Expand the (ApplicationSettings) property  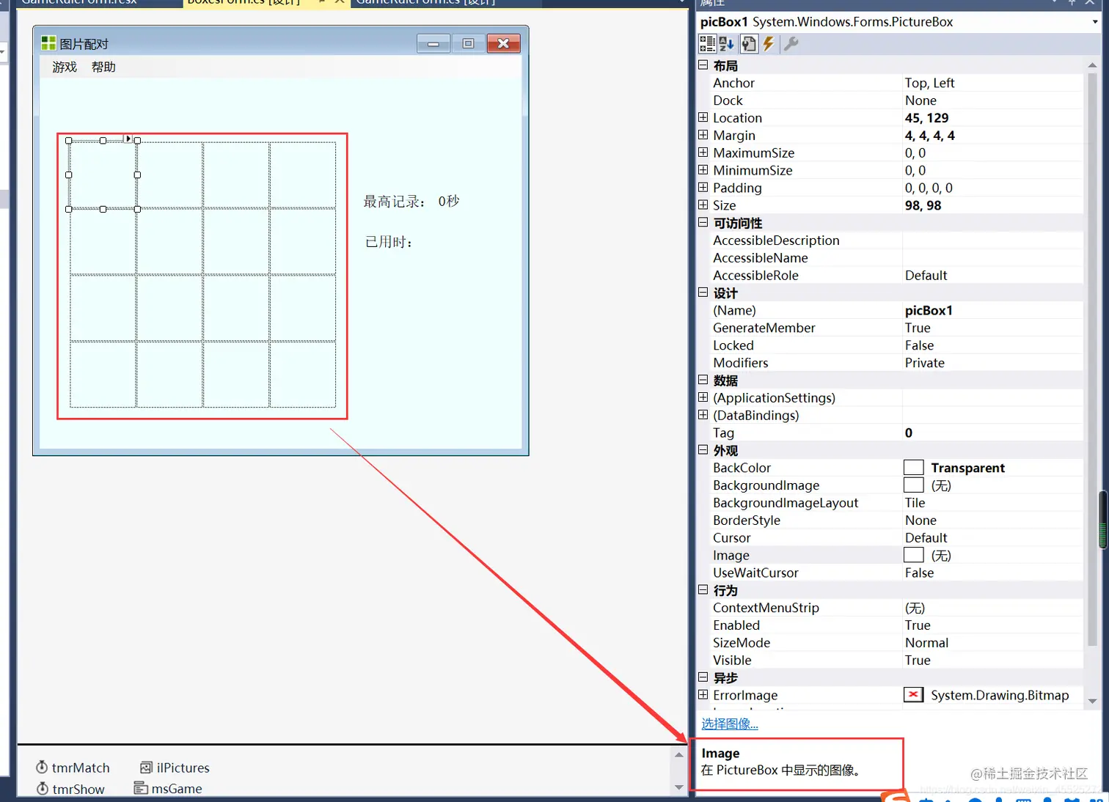(703, 397)
